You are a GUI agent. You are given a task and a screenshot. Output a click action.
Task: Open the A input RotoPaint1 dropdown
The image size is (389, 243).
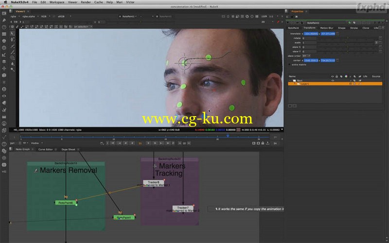point(128,17)
